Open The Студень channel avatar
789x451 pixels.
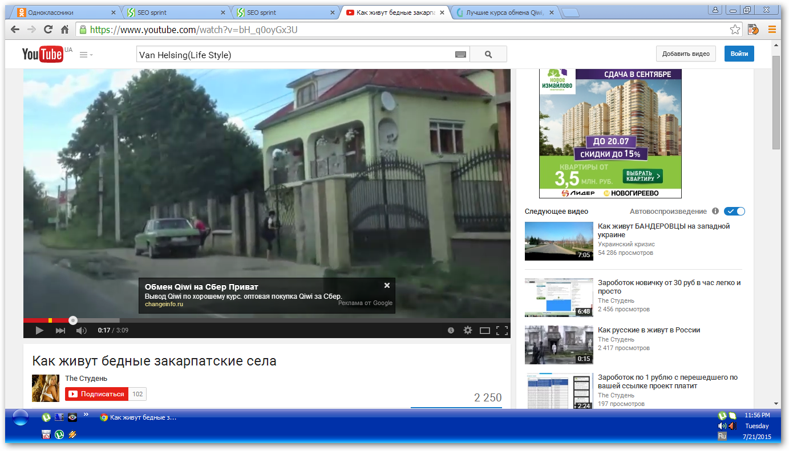(x=46, y=388)
